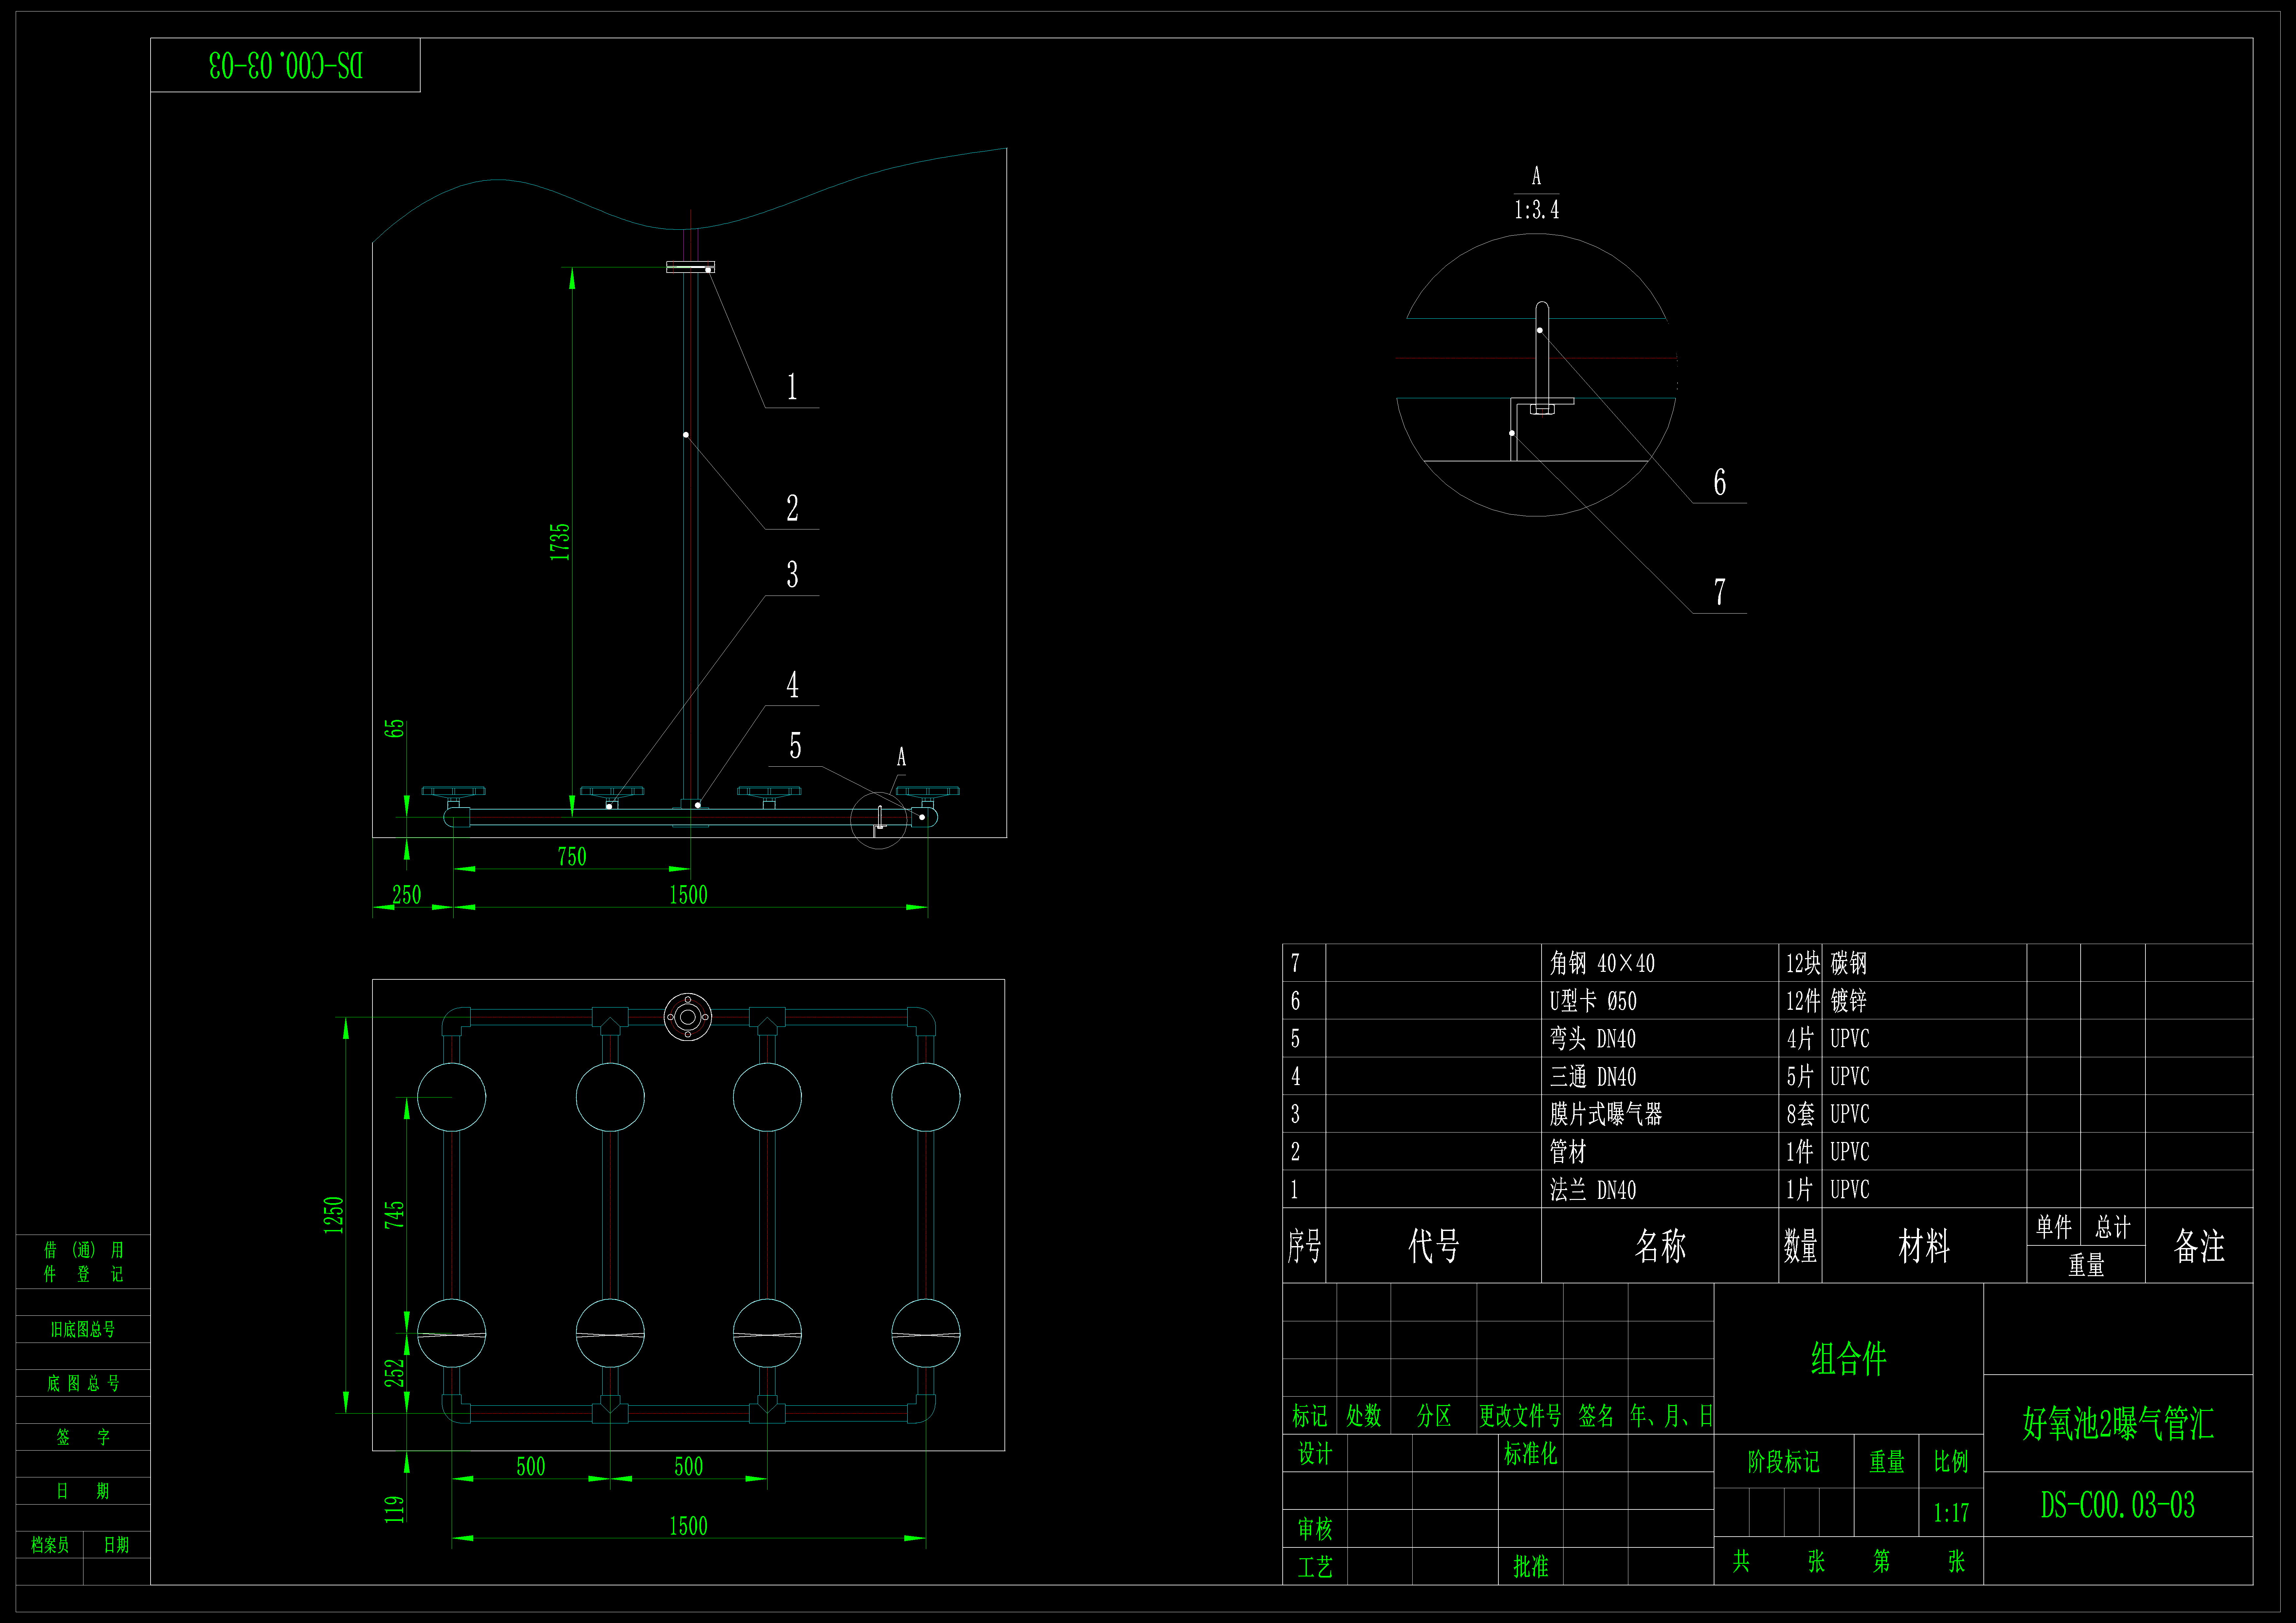2296x1623 pixels.
Task: Select the 处数 revision header
Action: point(1364,1416)
